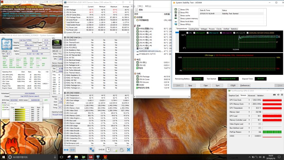The image size is (284, 160).
Task: Open GPU Temperature dropdown in GPU-Z
Action: tap(249, 108)
